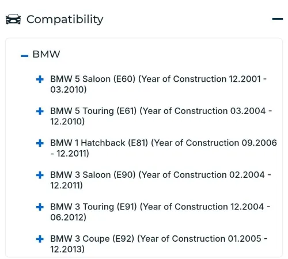Click the BMW brand label
The height and width of the screenshot is (259, 288).
click(x=46, y=54)
